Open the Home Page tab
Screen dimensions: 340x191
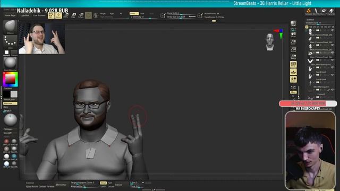pos(10,15)
